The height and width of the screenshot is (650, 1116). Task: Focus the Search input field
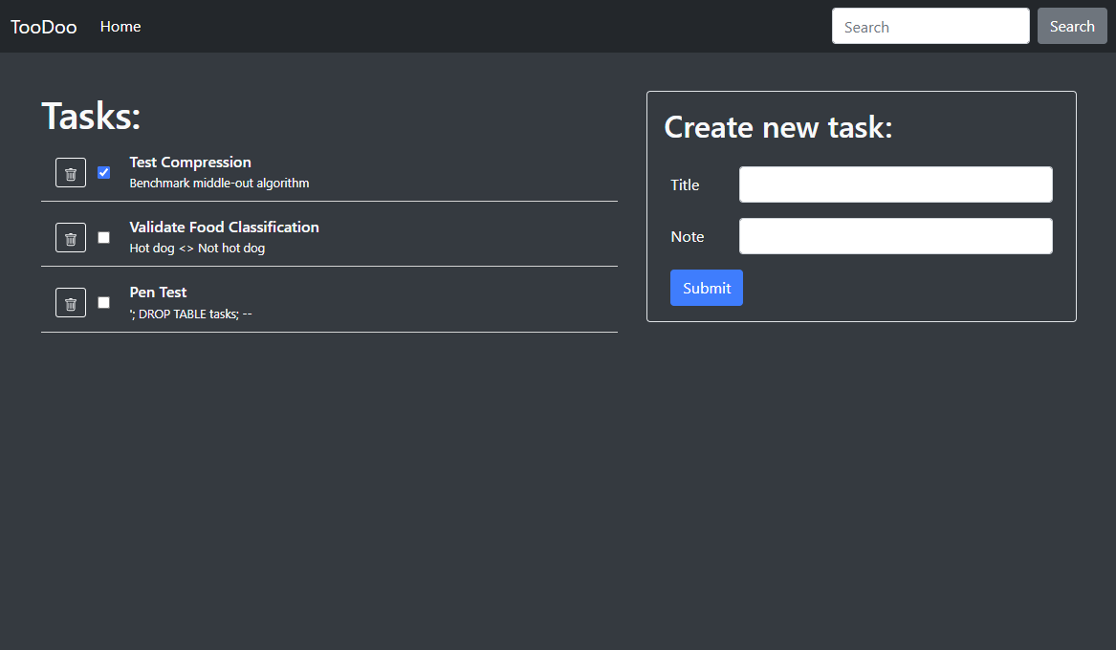930,27
